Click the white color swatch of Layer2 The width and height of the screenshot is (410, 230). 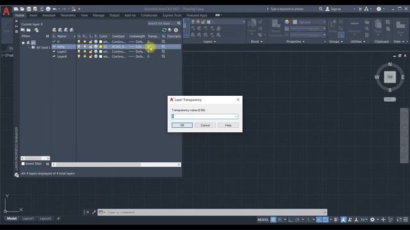(x=101, y=52)
